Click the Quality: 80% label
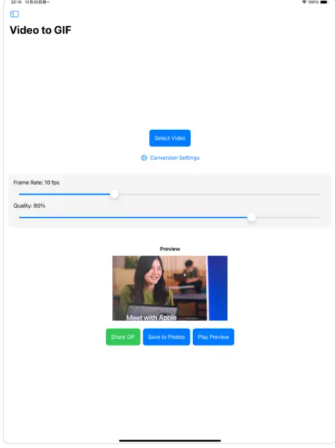Image resolution: width=335 pixels, height=448 pixels. [x=29, y=205]
